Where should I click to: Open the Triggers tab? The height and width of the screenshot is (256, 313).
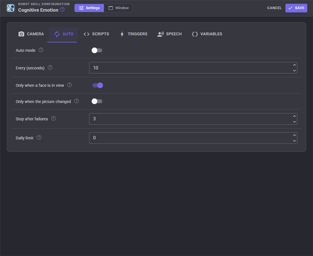[134, 34]
